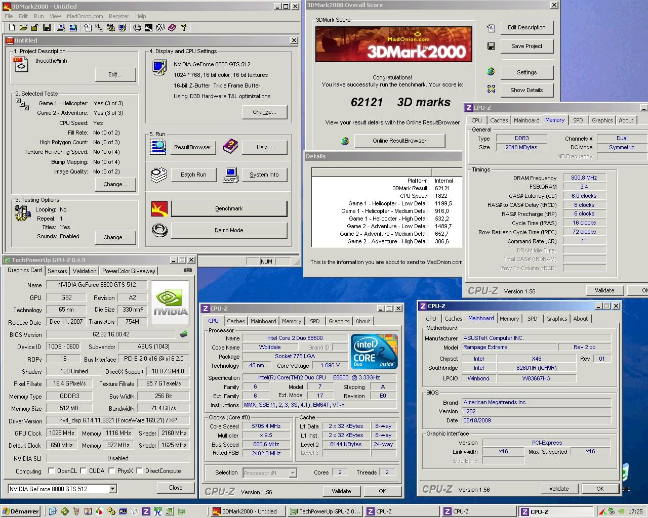Click the document icon beside Edit Description

491,28
